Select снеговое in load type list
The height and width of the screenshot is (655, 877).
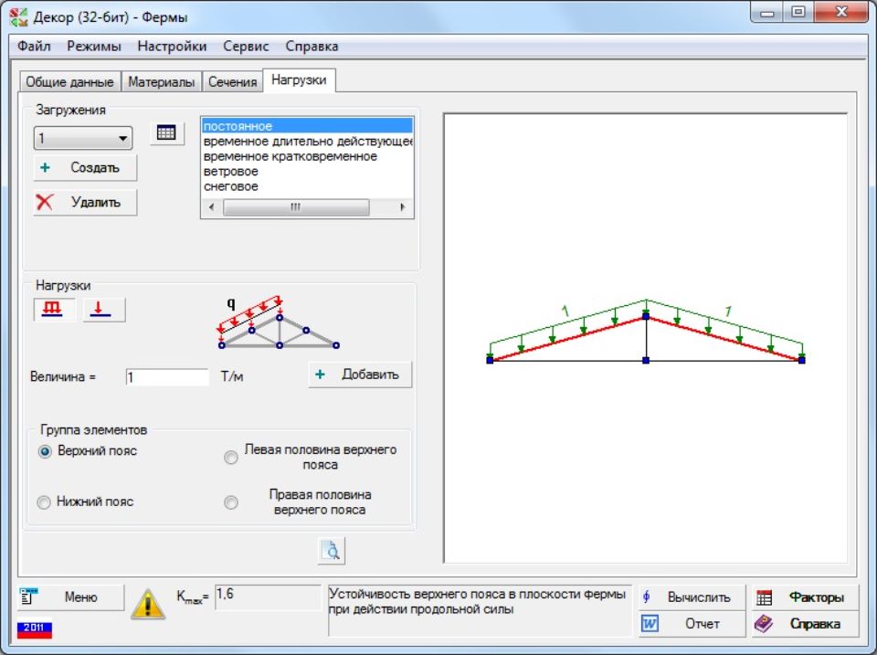[231, 186]
